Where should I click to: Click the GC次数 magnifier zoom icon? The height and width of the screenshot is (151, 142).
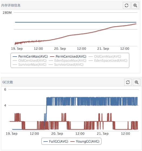point(137,82)
